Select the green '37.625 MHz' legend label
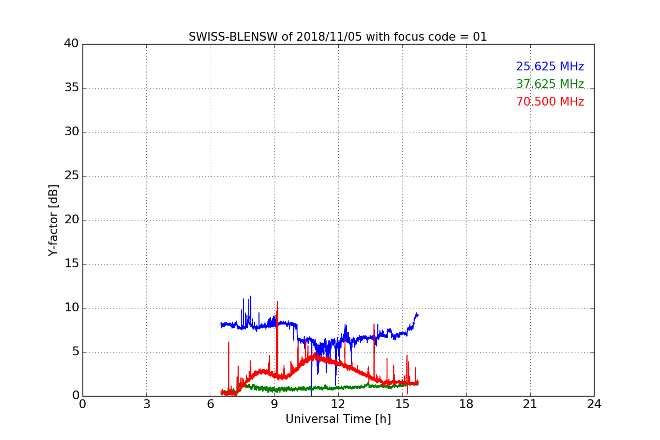 (x=550, y=84)
